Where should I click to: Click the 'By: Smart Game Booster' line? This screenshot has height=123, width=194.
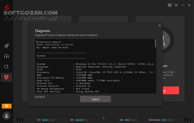click(x=52, y=47)
